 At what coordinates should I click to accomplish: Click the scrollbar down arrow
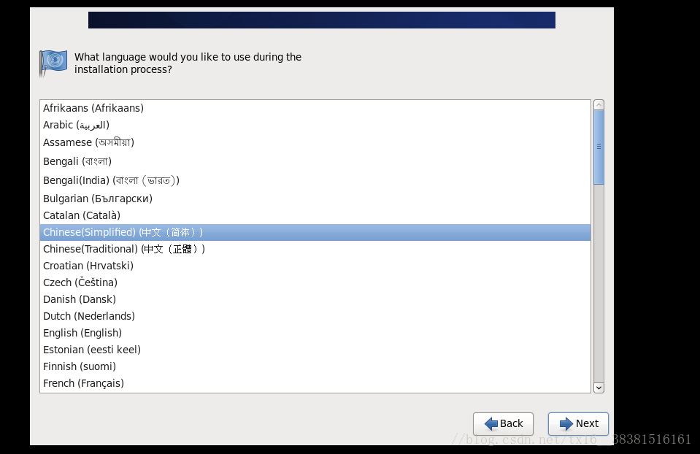(x=599, y=388)
